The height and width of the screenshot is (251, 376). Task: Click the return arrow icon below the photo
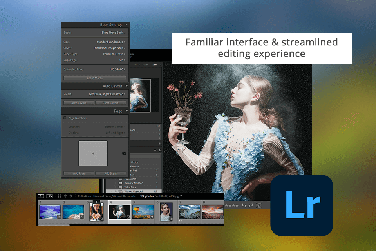[x=251, y=206]
